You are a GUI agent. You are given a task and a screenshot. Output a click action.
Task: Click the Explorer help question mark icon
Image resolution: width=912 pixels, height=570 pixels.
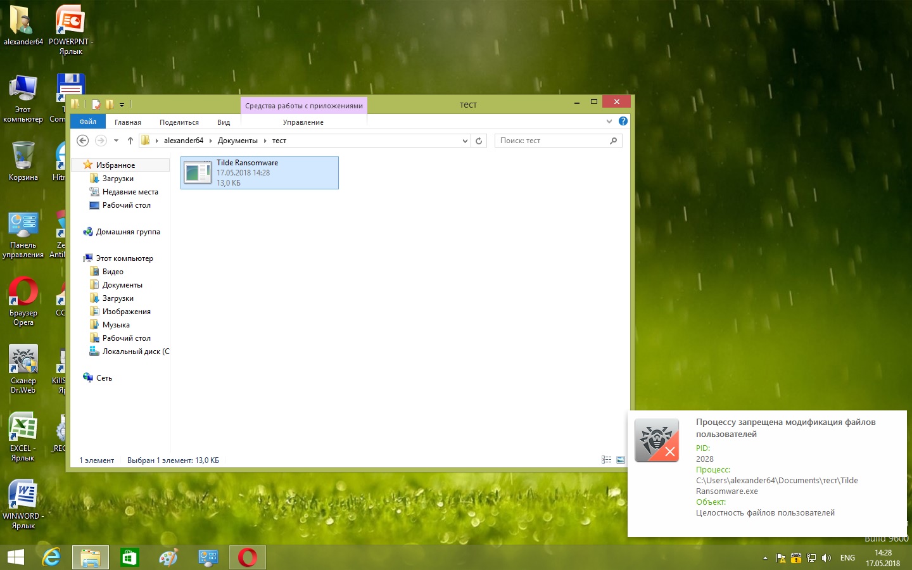coord(623,121)
